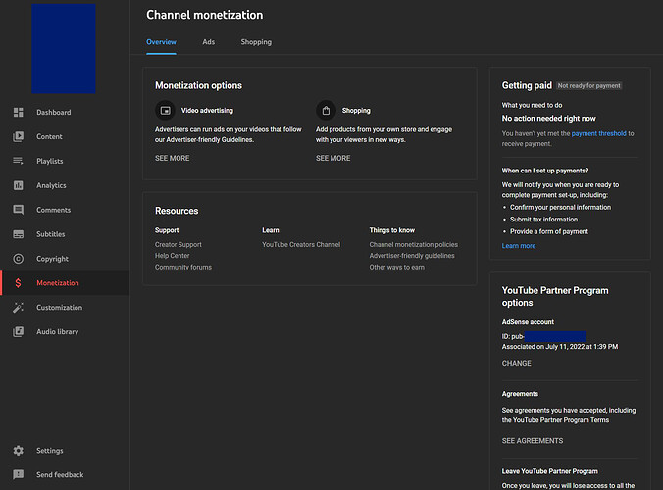This screenshot has width=663, height=490.
Task: Open Other ways to earn link
Action: 396,267
